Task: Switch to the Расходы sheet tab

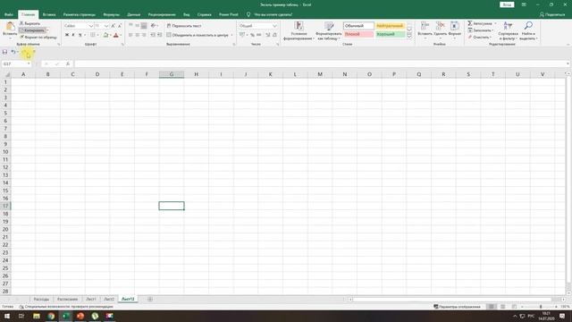Action: click(x=41, y=299)
